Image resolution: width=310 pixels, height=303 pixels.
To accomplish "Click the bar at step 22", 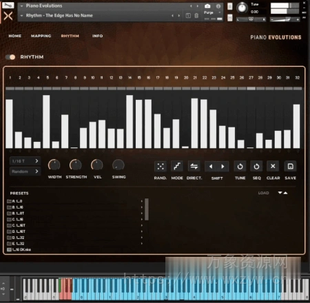I will [204, 123].
